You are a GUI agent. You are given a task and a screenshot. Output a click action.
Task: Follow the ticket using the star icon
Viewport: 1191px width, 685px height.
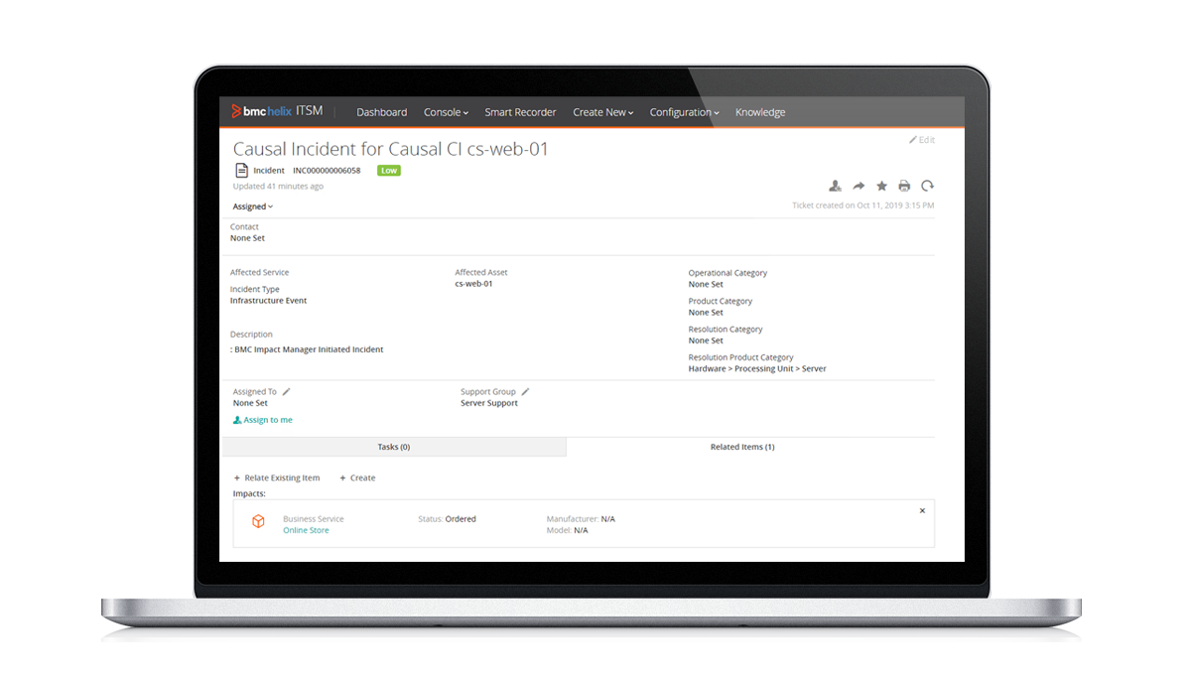[881, 186]
